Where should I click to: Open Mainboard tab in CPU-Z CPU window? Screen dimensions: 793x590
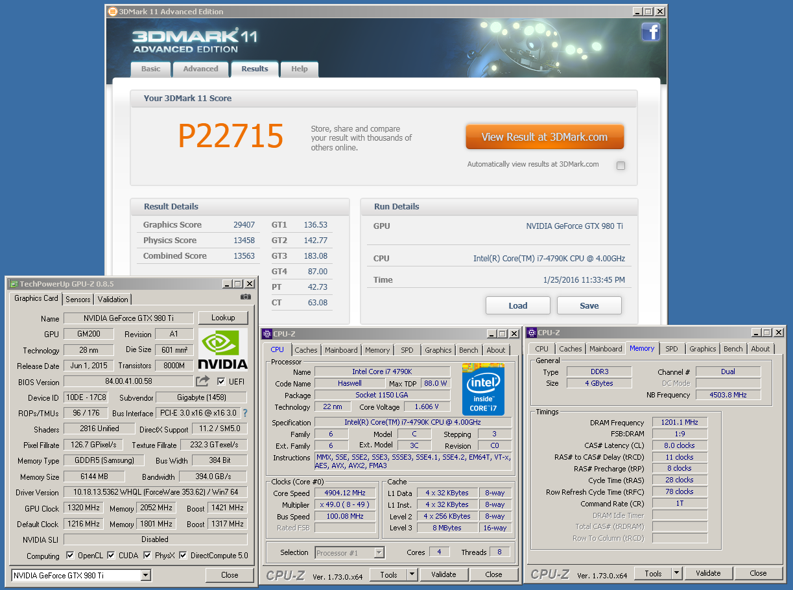click(x=341, y=349)
